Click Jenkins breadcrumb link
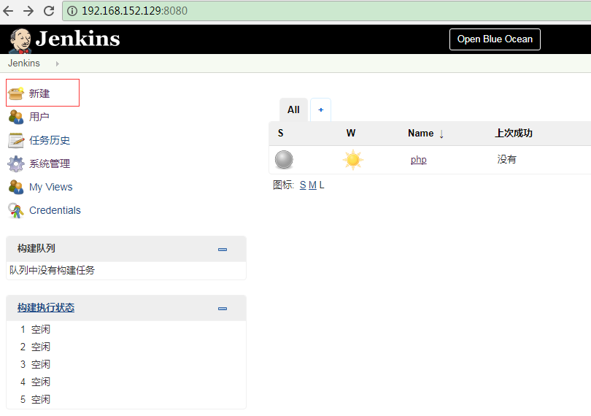This screenshot has width=591, height=416. [24, 63]
